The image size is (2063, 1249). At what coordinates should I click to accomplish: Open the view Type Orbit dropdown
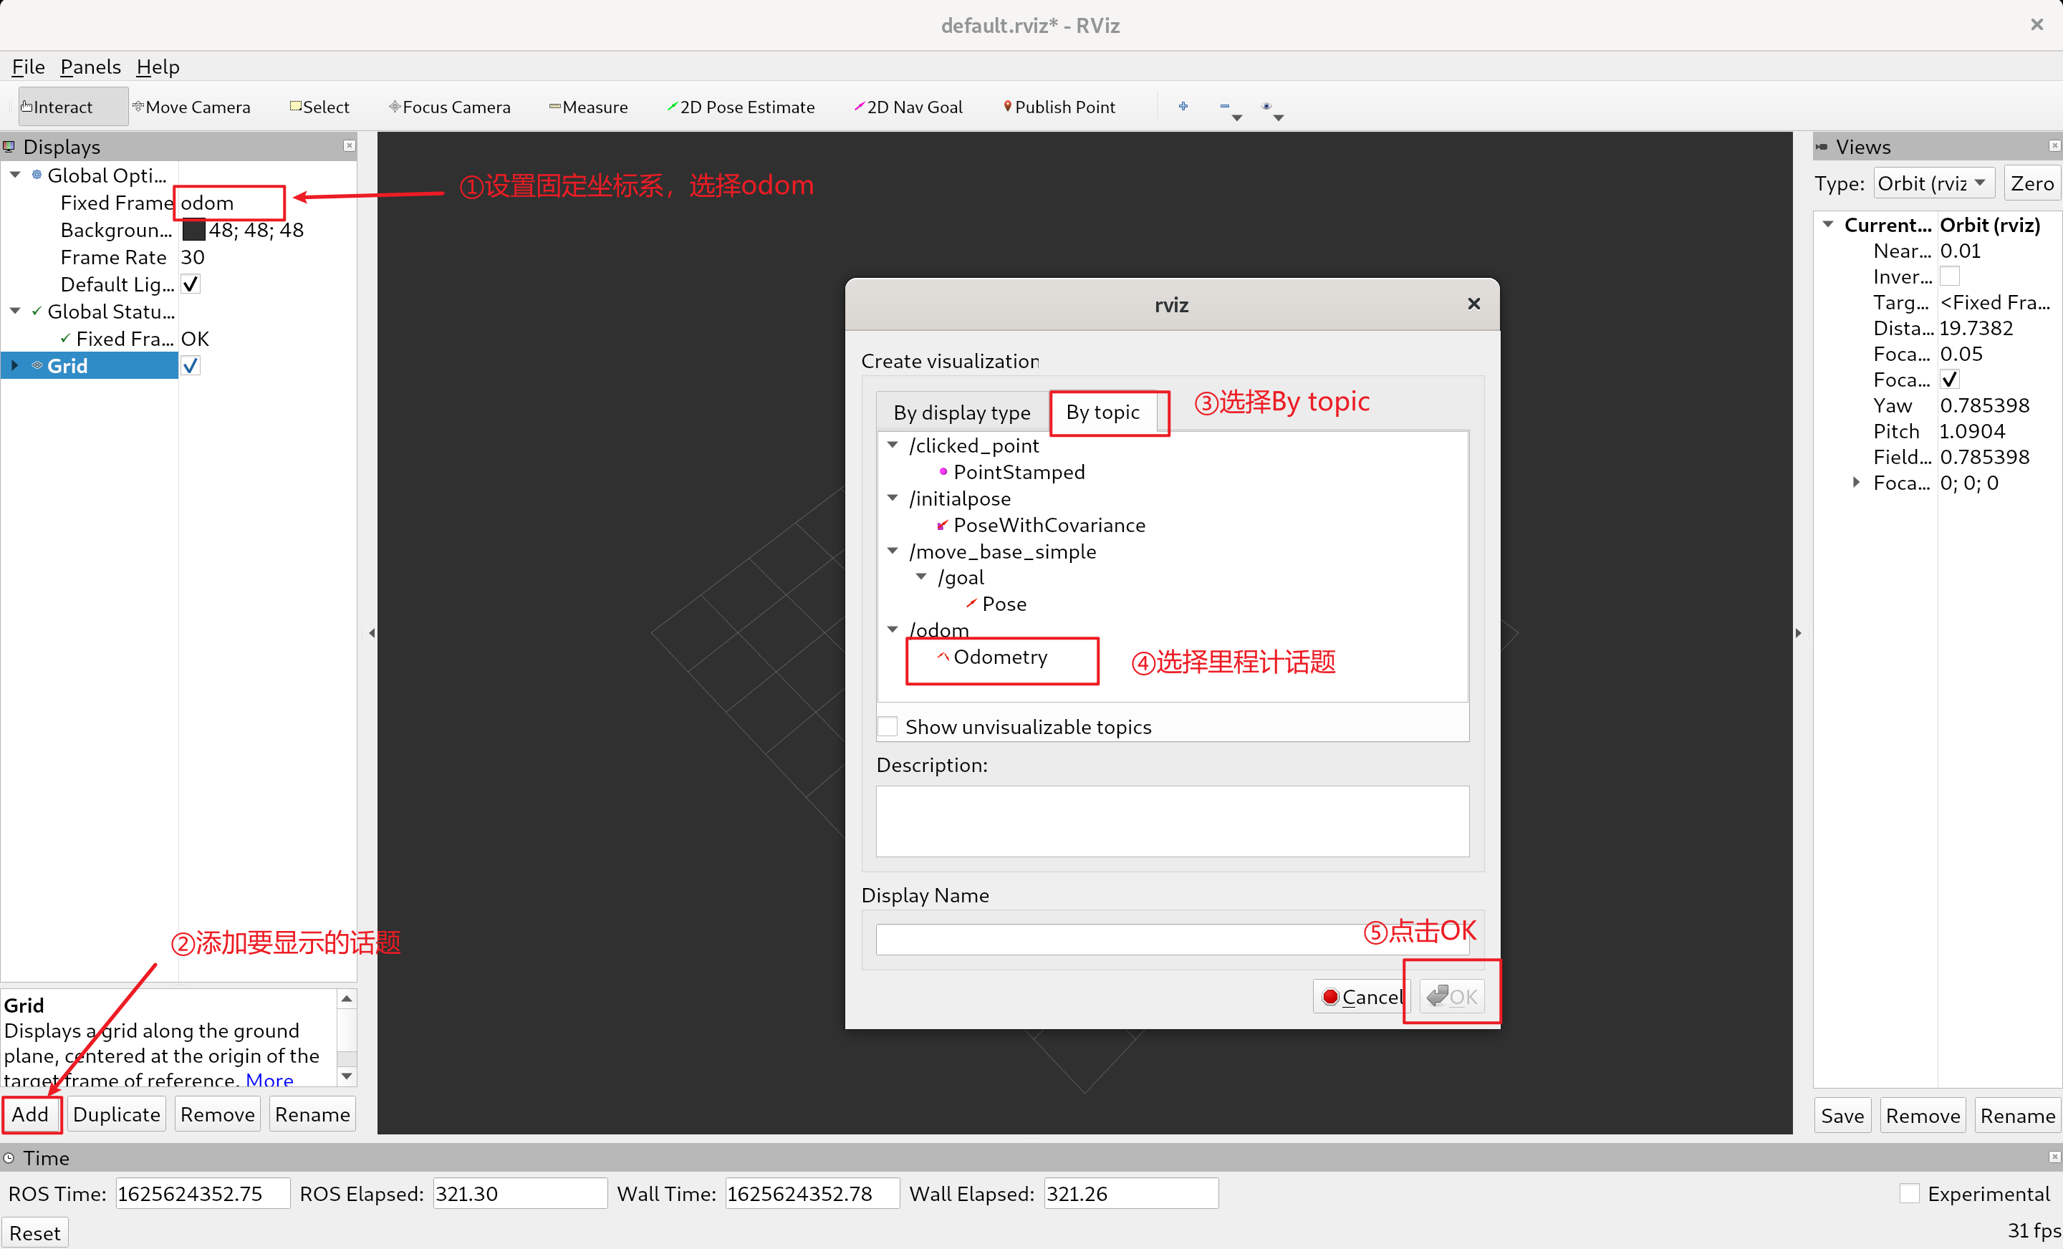[x=1934, y=183]
